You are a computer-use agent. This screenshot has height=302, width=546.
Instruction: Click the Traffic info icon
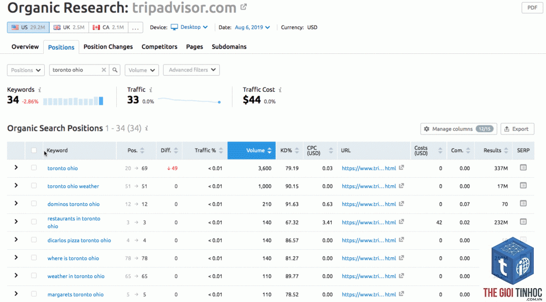click(151, 90)
